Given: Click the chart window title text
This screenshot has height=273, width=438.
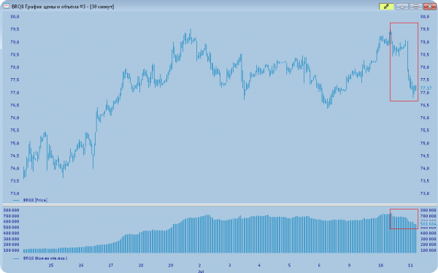Looking at the screenshot, I should (63, 7).
